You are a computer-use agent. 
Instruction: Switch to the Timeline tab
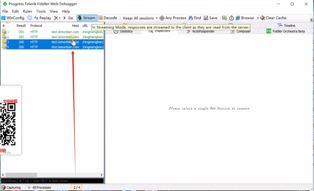[287, 26]
